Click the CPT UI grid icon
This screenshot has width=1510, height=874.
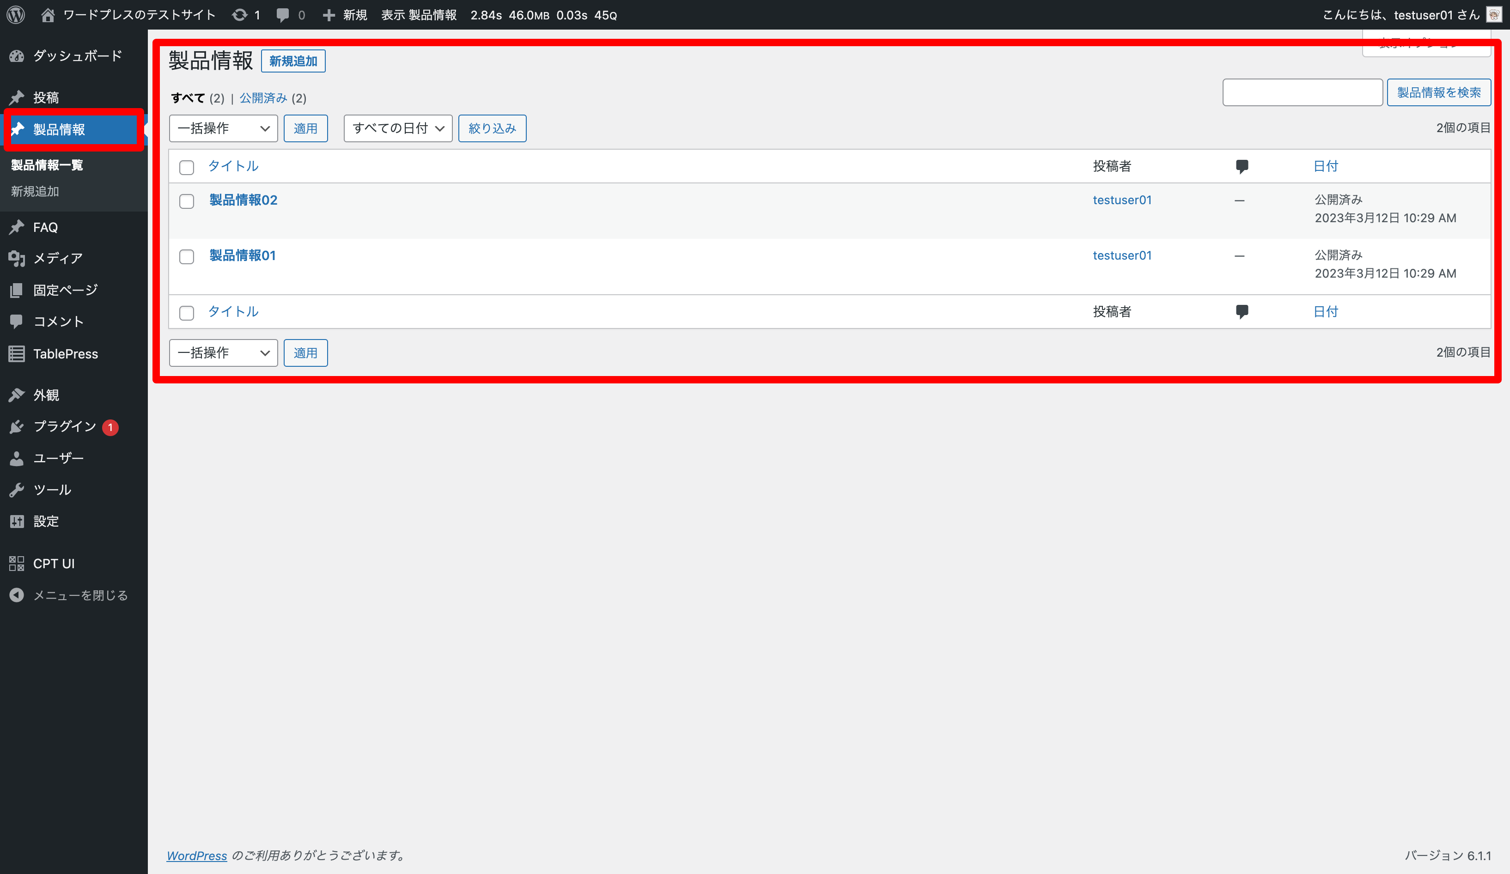pyautogui.click(x=17, y=563)
